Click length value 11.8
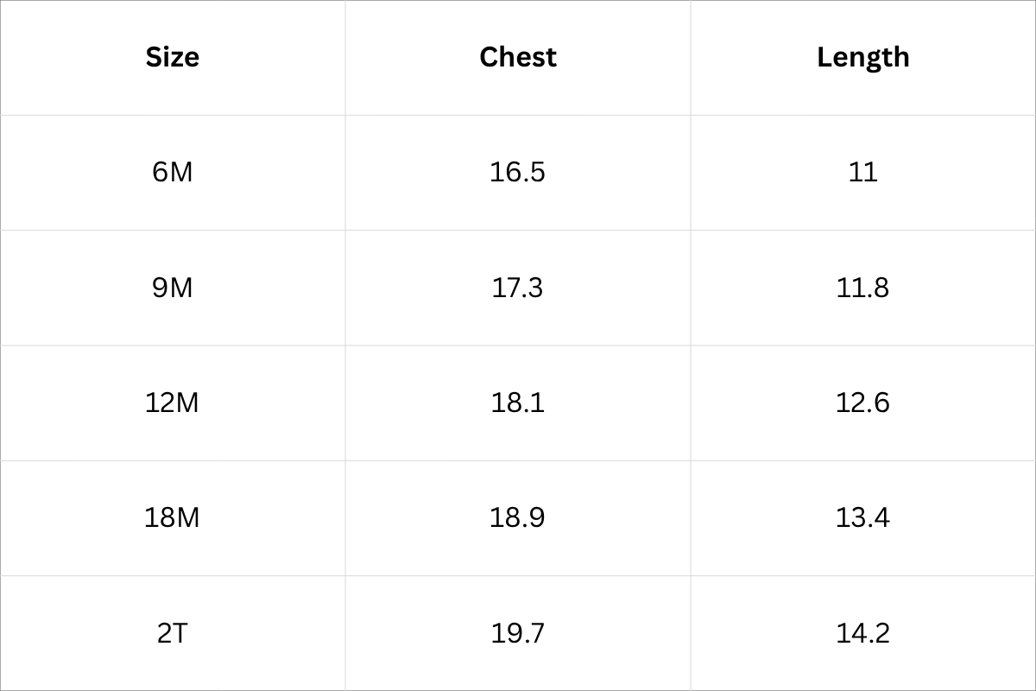The width and height of the screenshot is (1036, 691). 863,287
